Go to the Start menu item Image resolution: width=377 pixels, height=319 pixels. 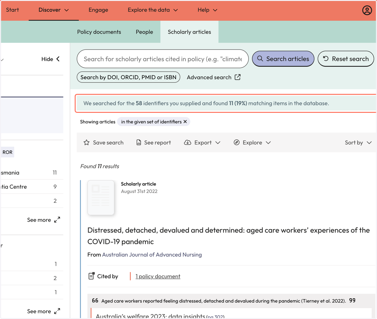(x=12, y=10)
